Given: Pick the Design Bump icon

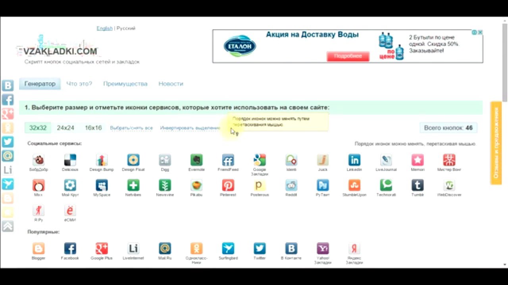Looking at the screenshot, I should point(102,160).
